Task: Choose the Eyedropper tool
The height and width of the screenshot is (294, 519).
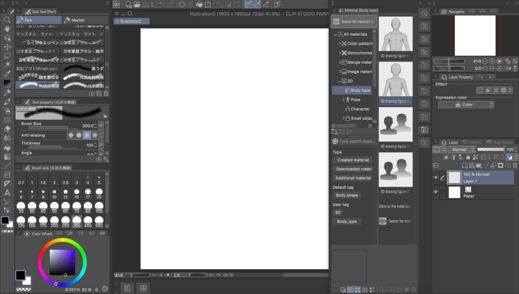Action: [7, 74]
